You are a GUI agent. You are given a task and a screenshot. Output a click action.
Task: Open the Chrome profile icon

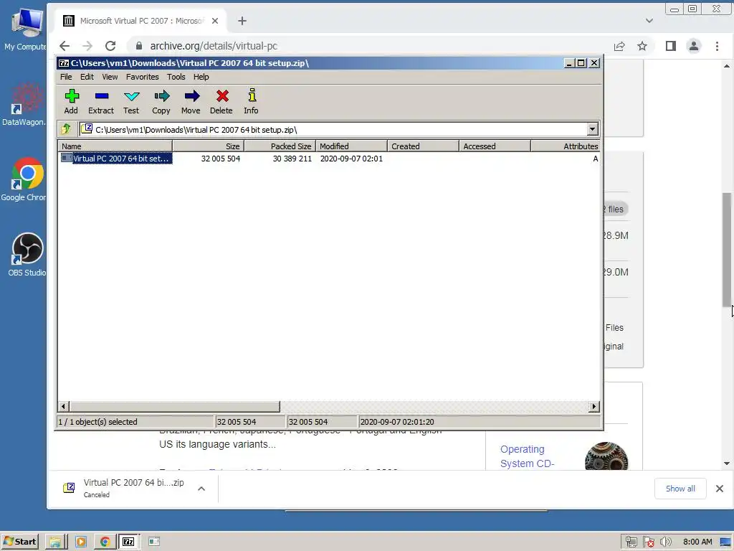694,46
